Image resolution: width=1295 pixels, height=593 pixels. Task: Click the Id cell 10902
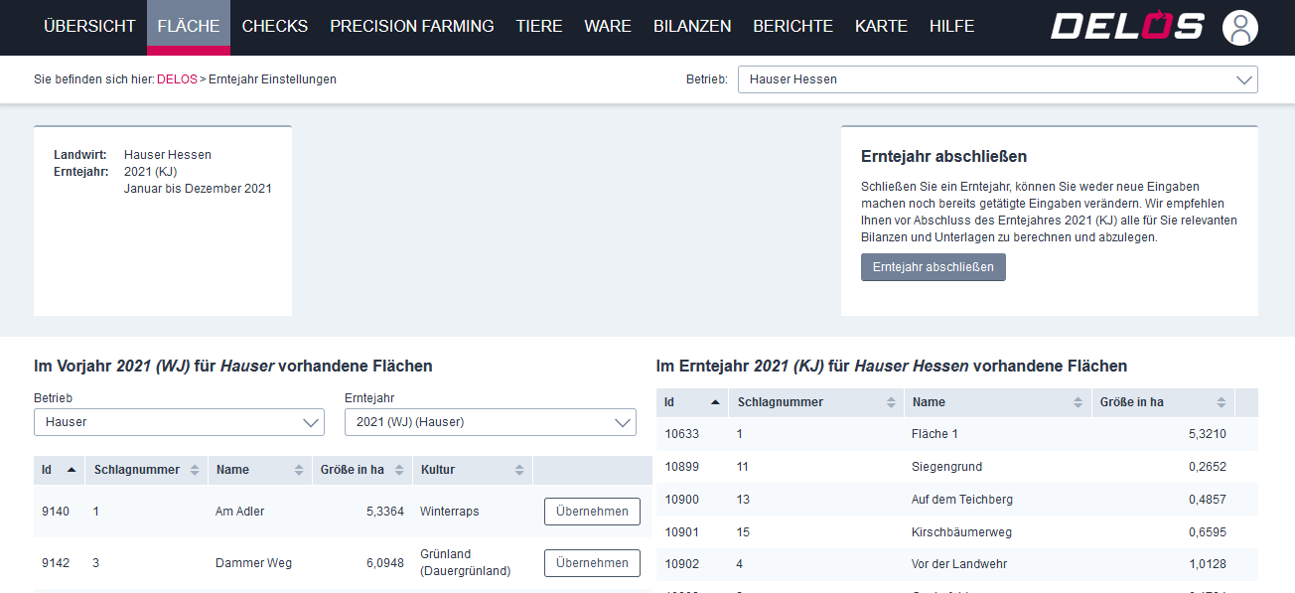(682, 564)
